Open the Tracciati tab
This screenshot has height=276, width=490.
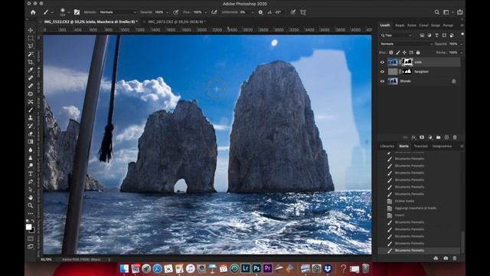coord(420,146)
